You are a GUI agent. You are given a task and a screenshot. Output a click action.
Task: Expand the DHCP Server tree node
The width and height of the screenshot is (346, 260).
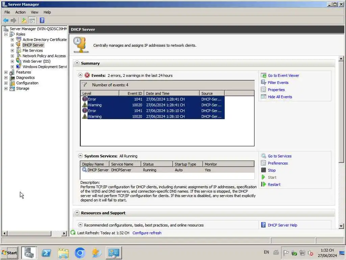click(13, 45)
